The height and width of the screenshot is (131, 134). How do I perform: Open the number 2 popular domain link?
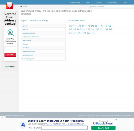(25, 29)
